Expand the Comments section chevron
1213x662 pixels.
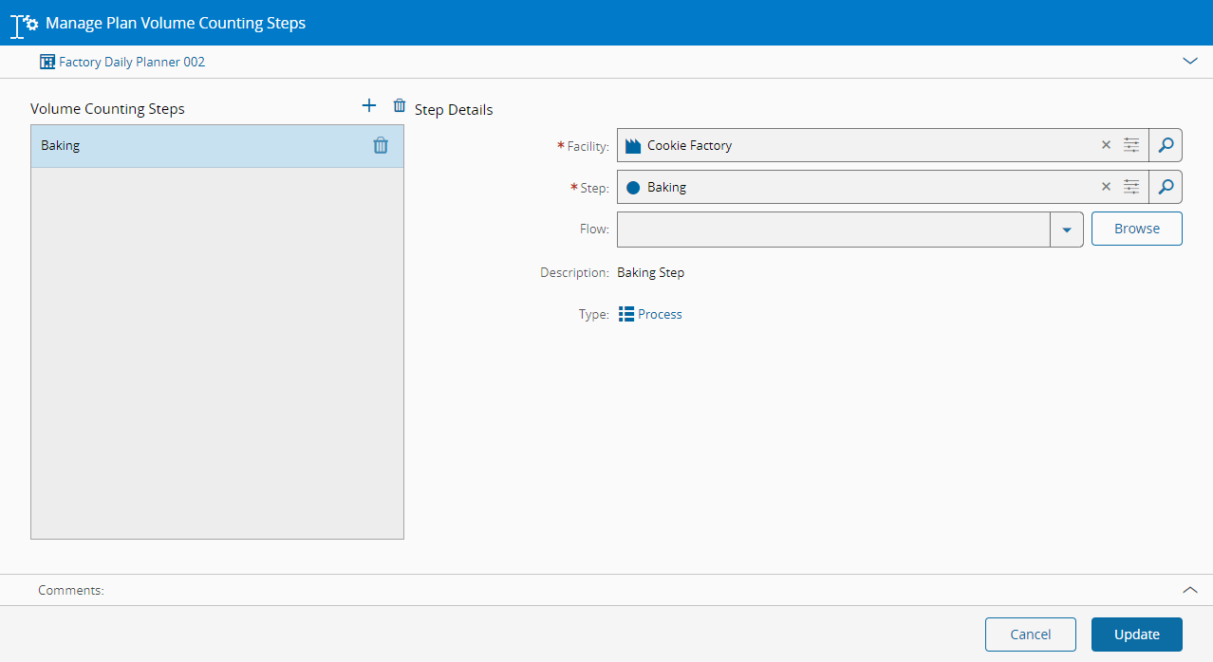(1190, 590)
